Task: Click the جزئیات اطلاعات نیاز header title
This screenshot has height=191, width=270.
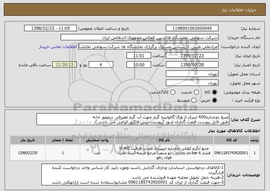Action: 239,10
